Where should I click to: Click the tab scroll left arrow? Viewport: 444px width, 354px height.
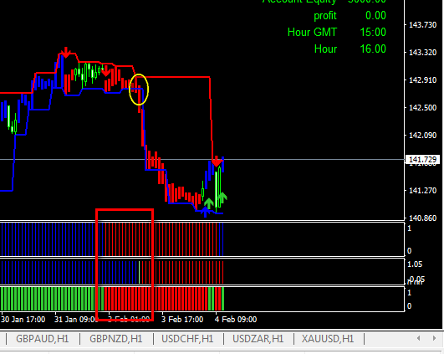click(x=419, y=338)
